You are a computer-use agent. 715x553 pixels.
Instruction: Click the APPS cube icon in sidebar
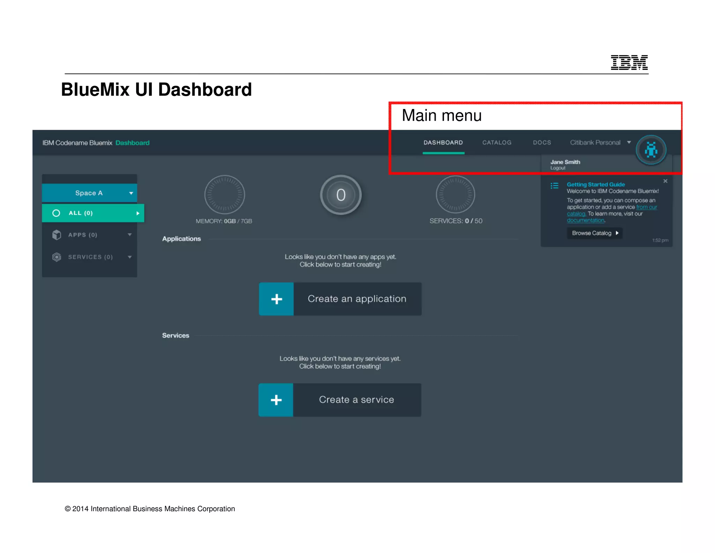[x=57, y=235]
